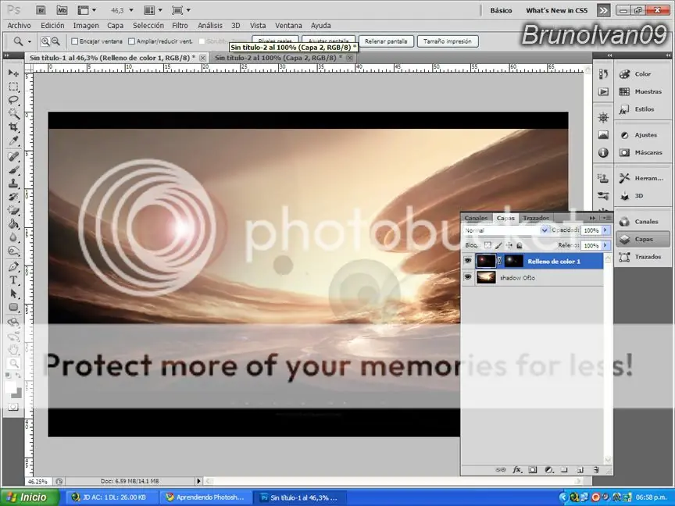Select the Clone Stamp tool
Image resolution: width=675 pixels, height=506 pixels.
click(13, 184)
